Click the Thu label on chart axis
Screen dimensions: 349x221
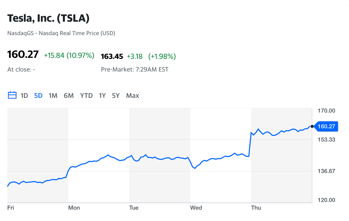click(x=256, y=208)
